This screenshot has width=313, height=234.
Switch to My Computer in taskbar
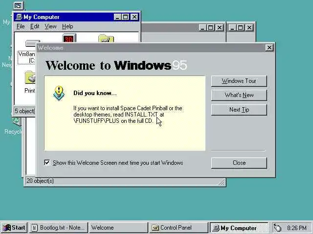click(239, 228)
